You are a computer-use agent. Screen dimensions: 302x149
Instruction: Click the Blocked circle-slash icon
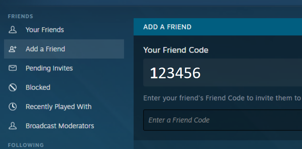pyautogui.click(x=12, y=87)
